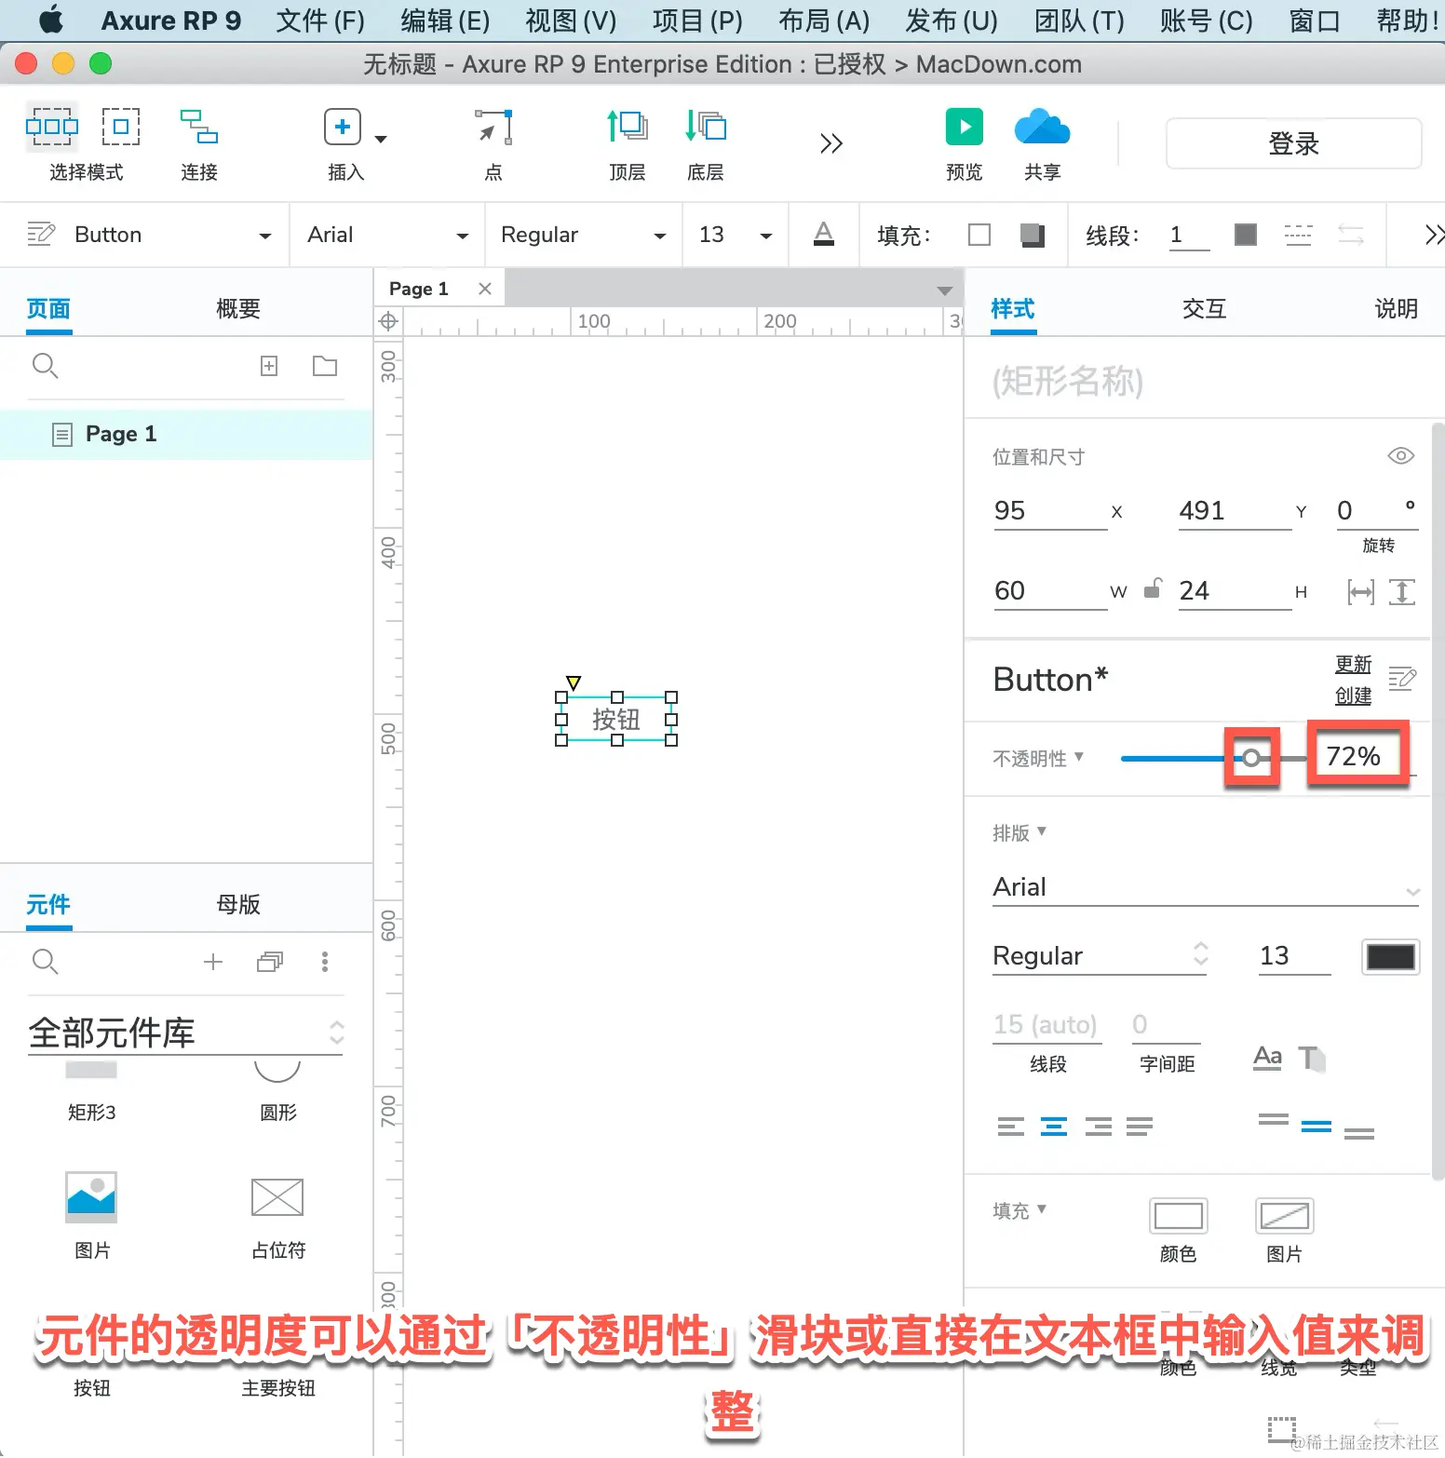Open the Insert tool dropdown arrow

tap(380, 139)
